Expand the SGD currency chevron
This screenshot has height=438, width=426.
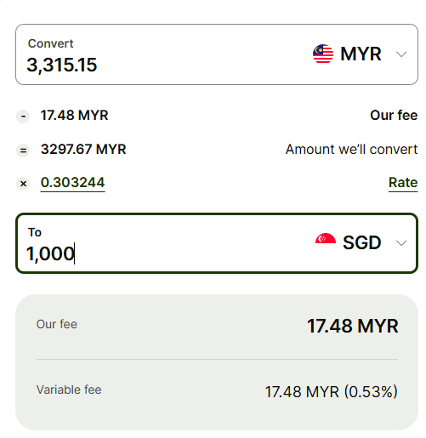click(401, 243)
